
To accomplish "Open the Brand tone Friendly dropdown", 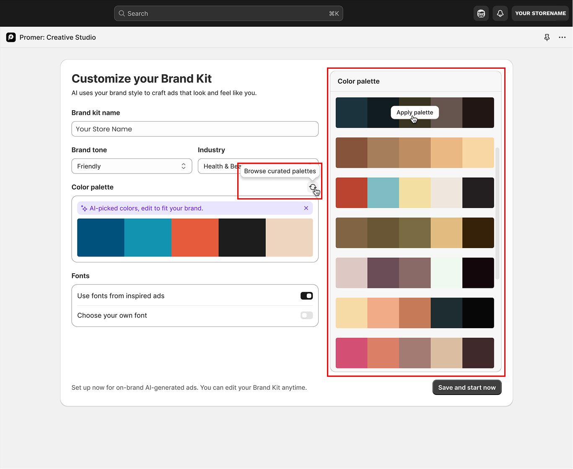I will click(132, 166).
